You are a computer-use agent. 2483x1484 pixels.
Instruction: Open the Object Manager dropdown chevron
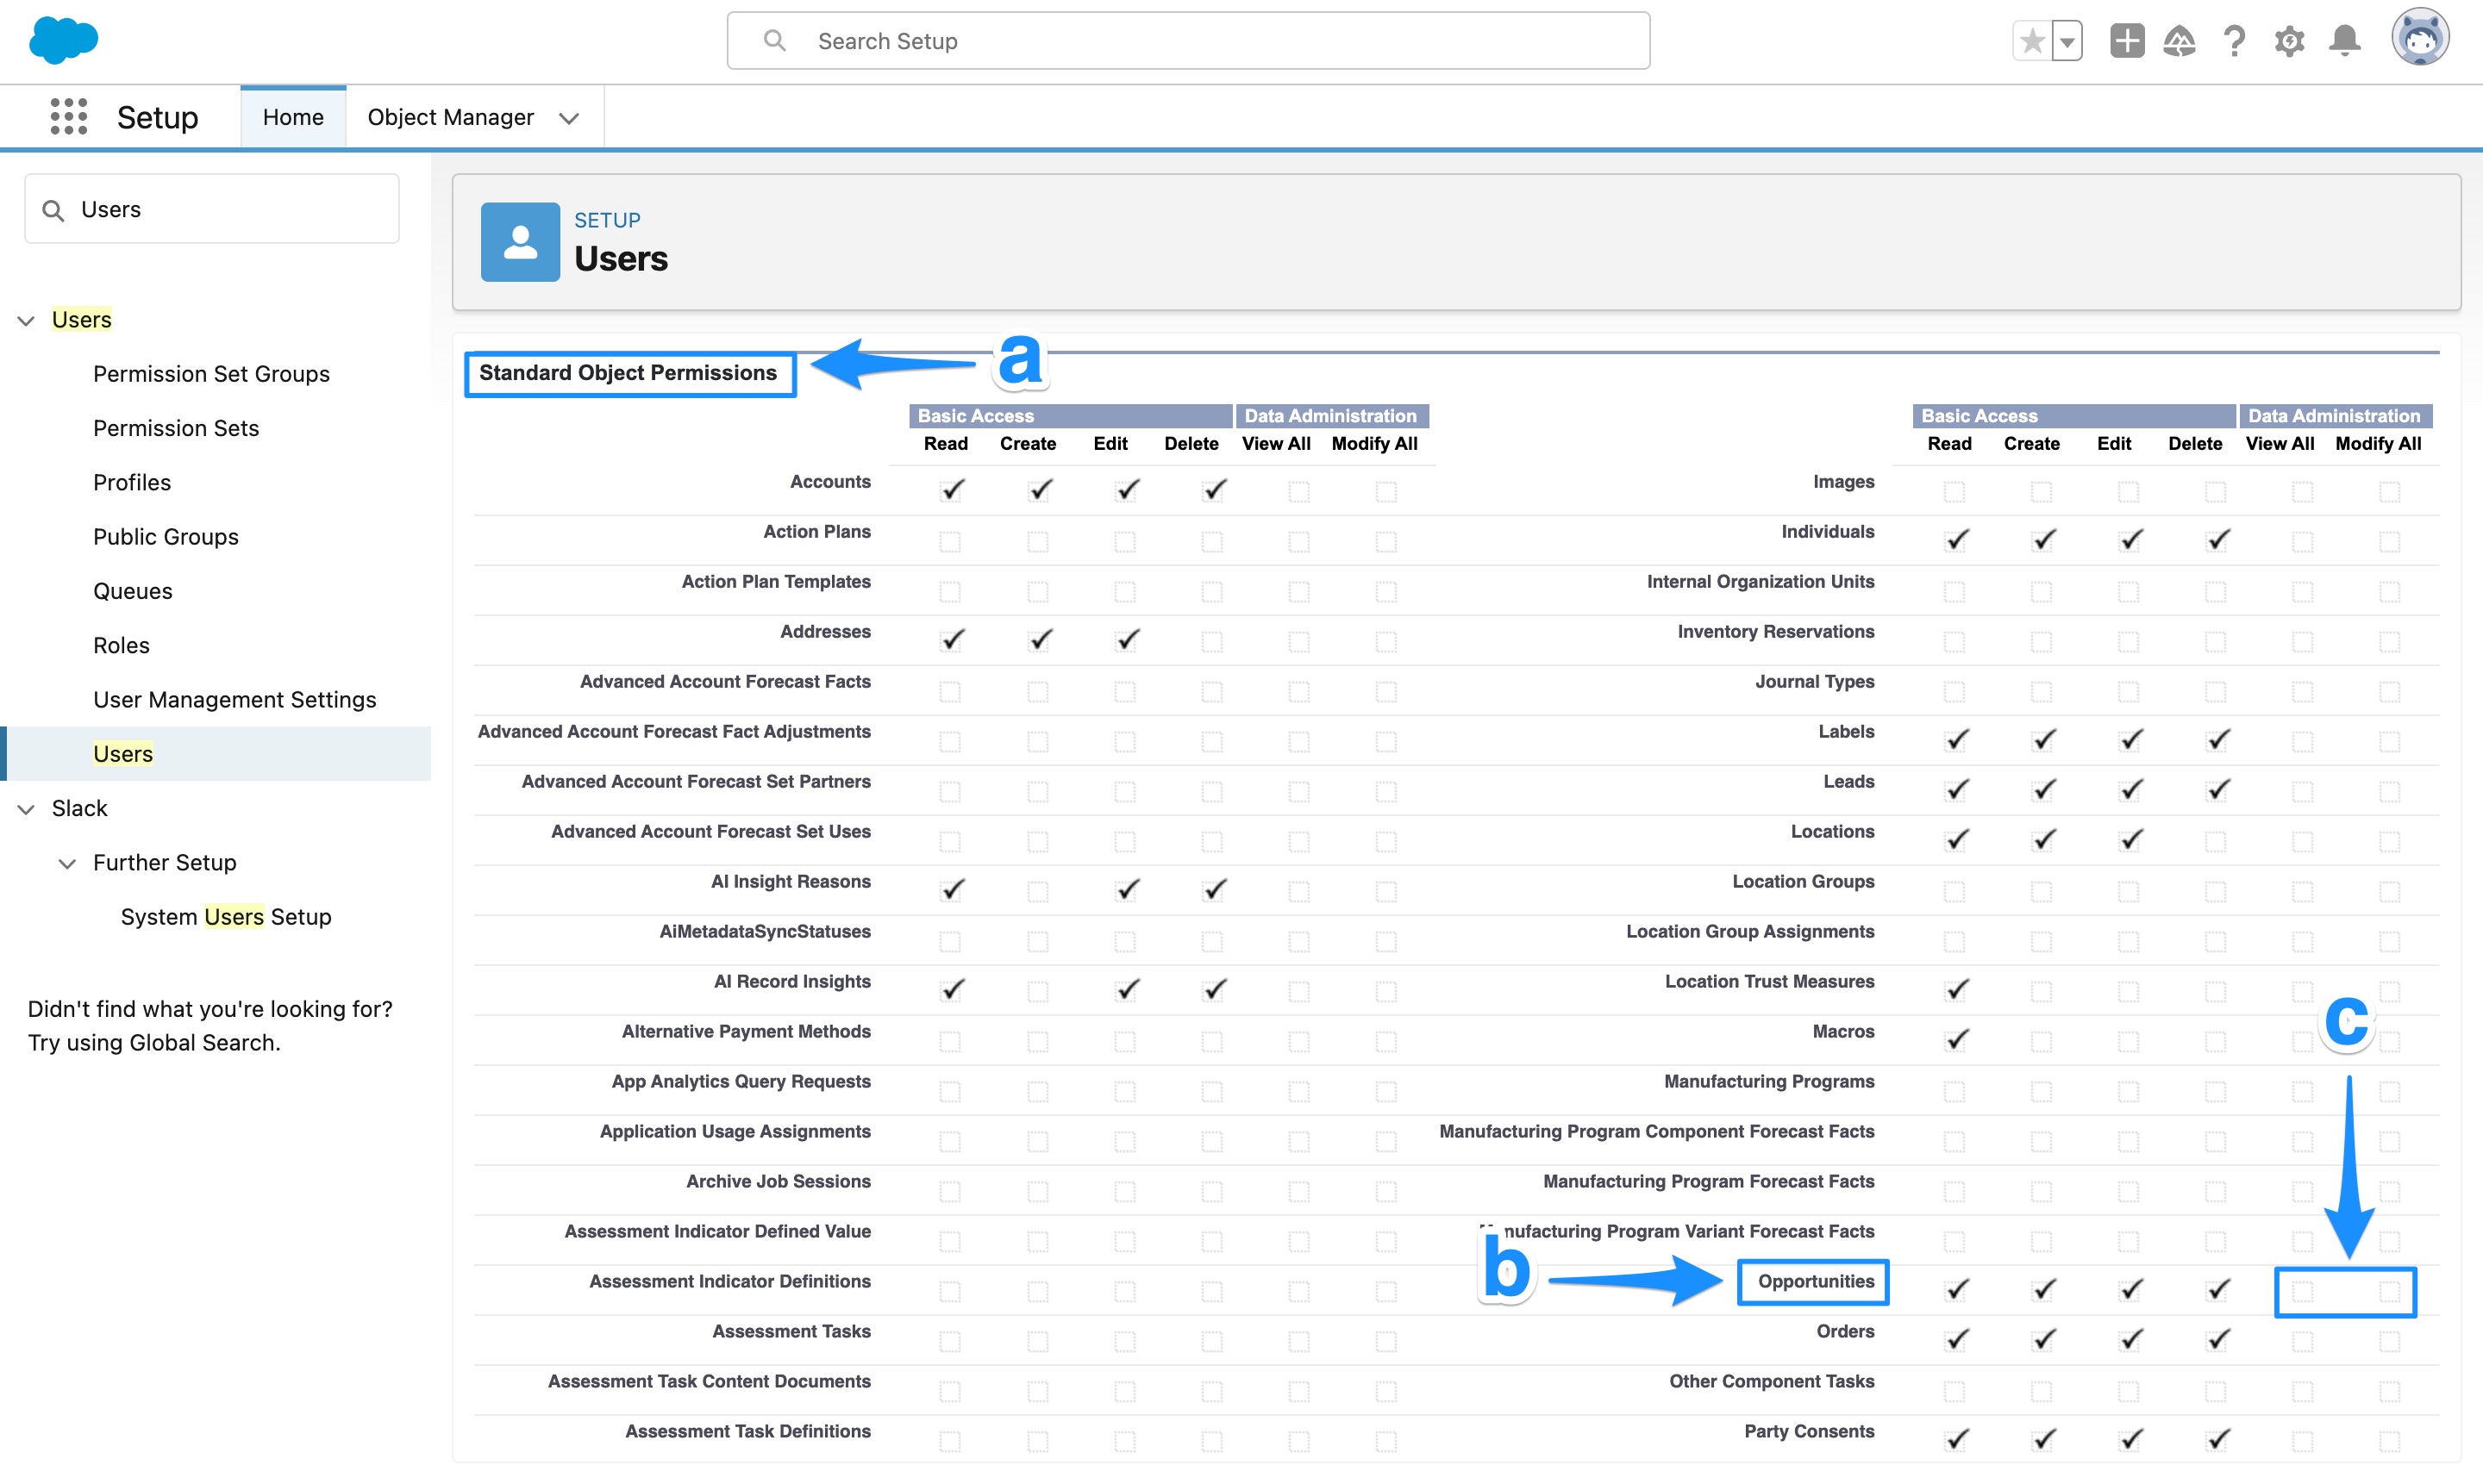pos(568,118)
